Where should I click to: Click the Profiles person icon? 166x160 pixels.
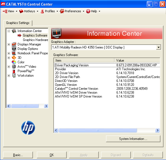coord(42,11)
